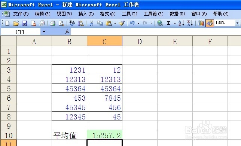This screenshot has height=146, width=241.
Task: Save the workbook with the floppy disk icon
Action: 25,23
